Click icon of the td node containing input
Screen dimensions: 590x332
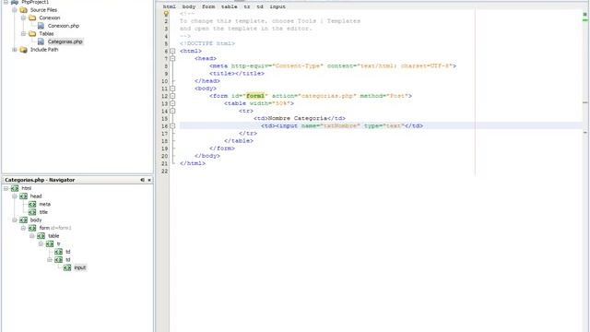(58, 260)
